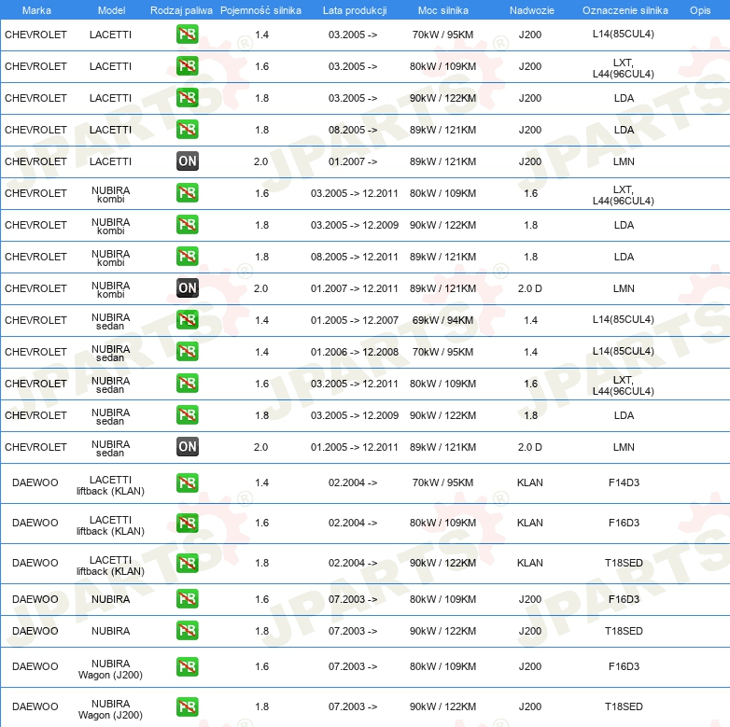Click petrol icon for Nubira Wagon 1.6 row
Viewport: 730px width, 727px height.
pyautogui.click(x=187, y=666)
